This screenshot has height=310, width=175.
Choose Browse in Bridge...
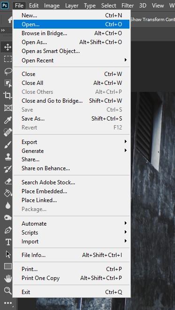71,33
